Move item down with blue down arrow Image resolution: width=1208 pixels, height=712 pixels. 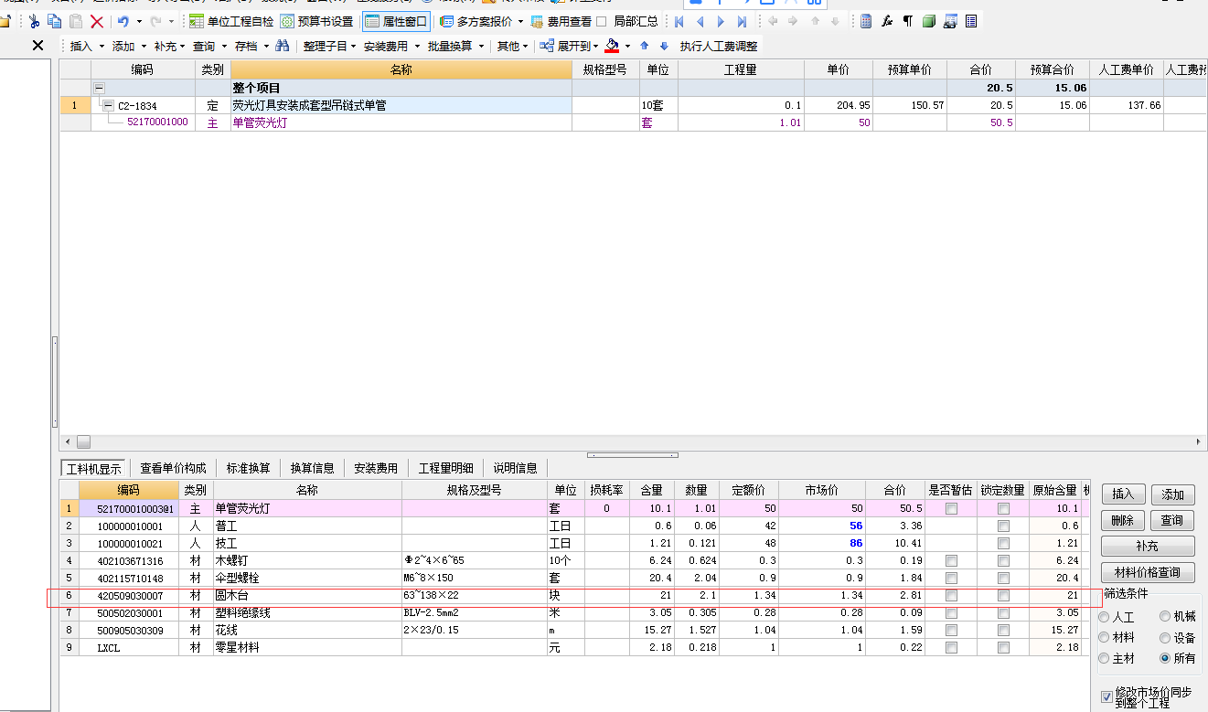tap(664, 46)
